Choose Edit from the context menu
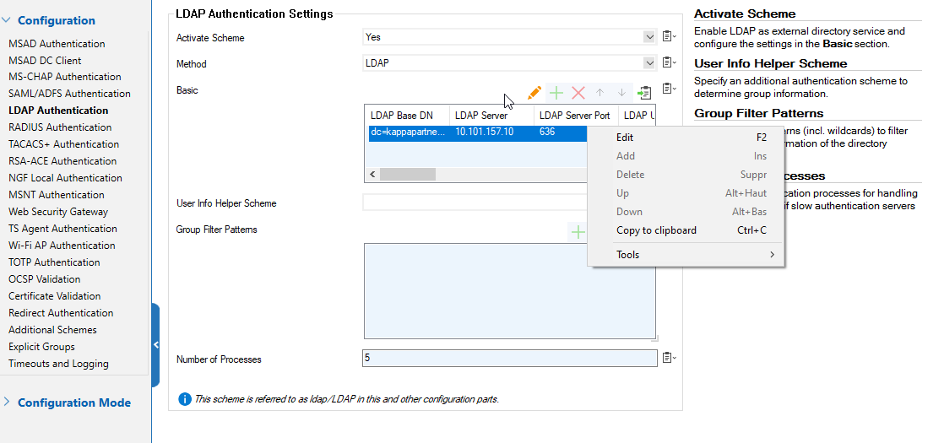The height and width of the screenshot is (443, 944). pyautogui.click(x=625, y=138)
